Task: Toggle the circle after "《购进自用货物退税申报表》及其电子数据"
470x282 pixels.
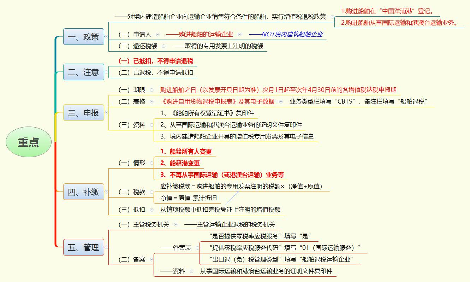Action: tap(281, 101)
